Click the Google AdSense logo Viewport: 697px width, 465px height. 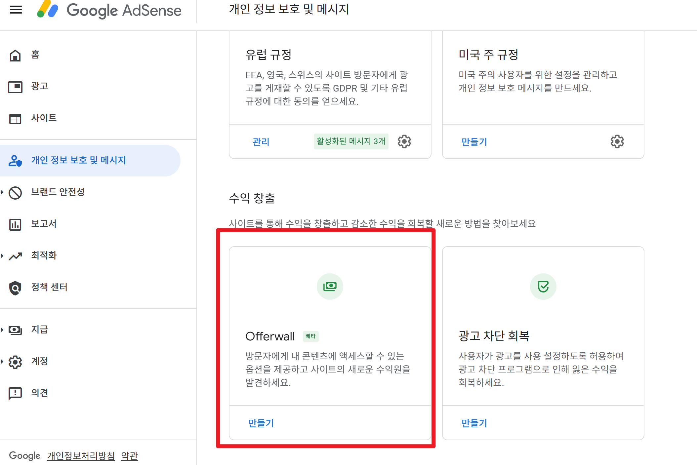coord(109,10)
